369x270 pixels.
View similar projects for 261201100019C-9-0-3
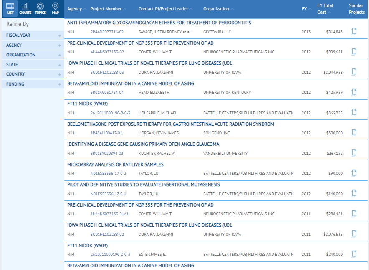(x=354, y=112)
